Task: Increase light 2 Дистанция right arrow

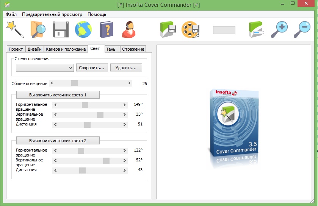Action: tap(125, 170)
